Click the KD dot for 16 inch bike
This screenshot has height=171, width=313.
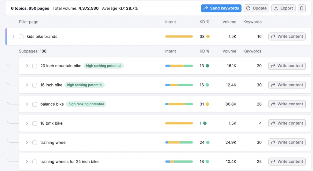tap(207, 85)
